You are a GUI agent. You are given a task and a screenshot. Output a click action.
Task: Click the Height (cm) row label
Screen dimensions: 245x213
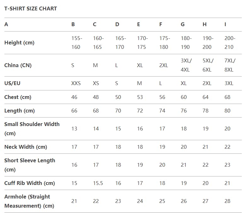click(19, 43)
